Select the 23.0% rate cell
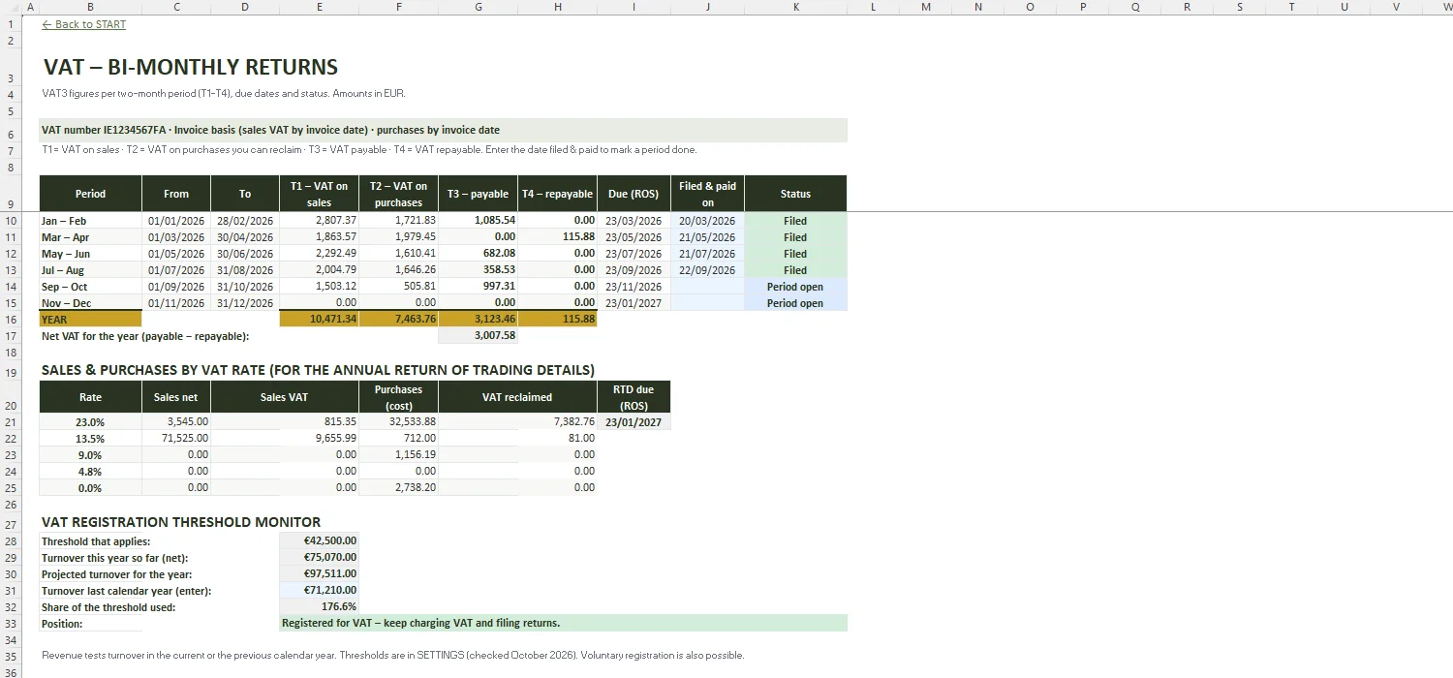Screen dimensions: 1453x678 90,422
